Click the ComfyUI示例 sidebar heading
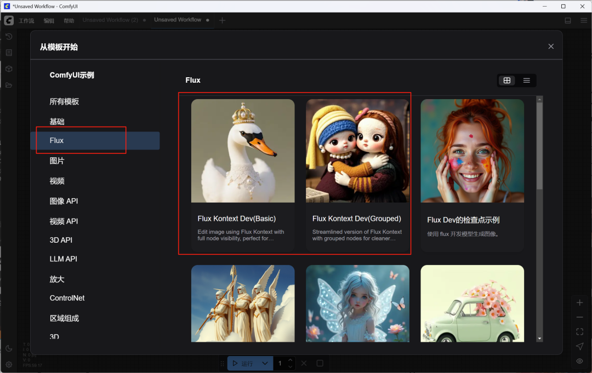This screenshot has height=373, width=592. point(72,75)
